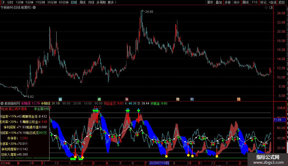Click the 2024年 label on the time axis

click(6, 163)
